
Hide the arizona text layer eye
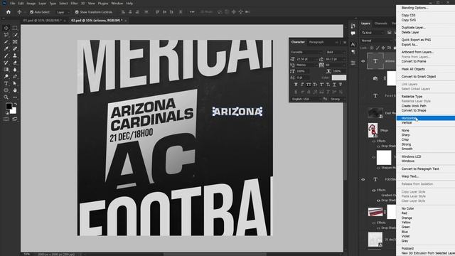pos(363,61)
